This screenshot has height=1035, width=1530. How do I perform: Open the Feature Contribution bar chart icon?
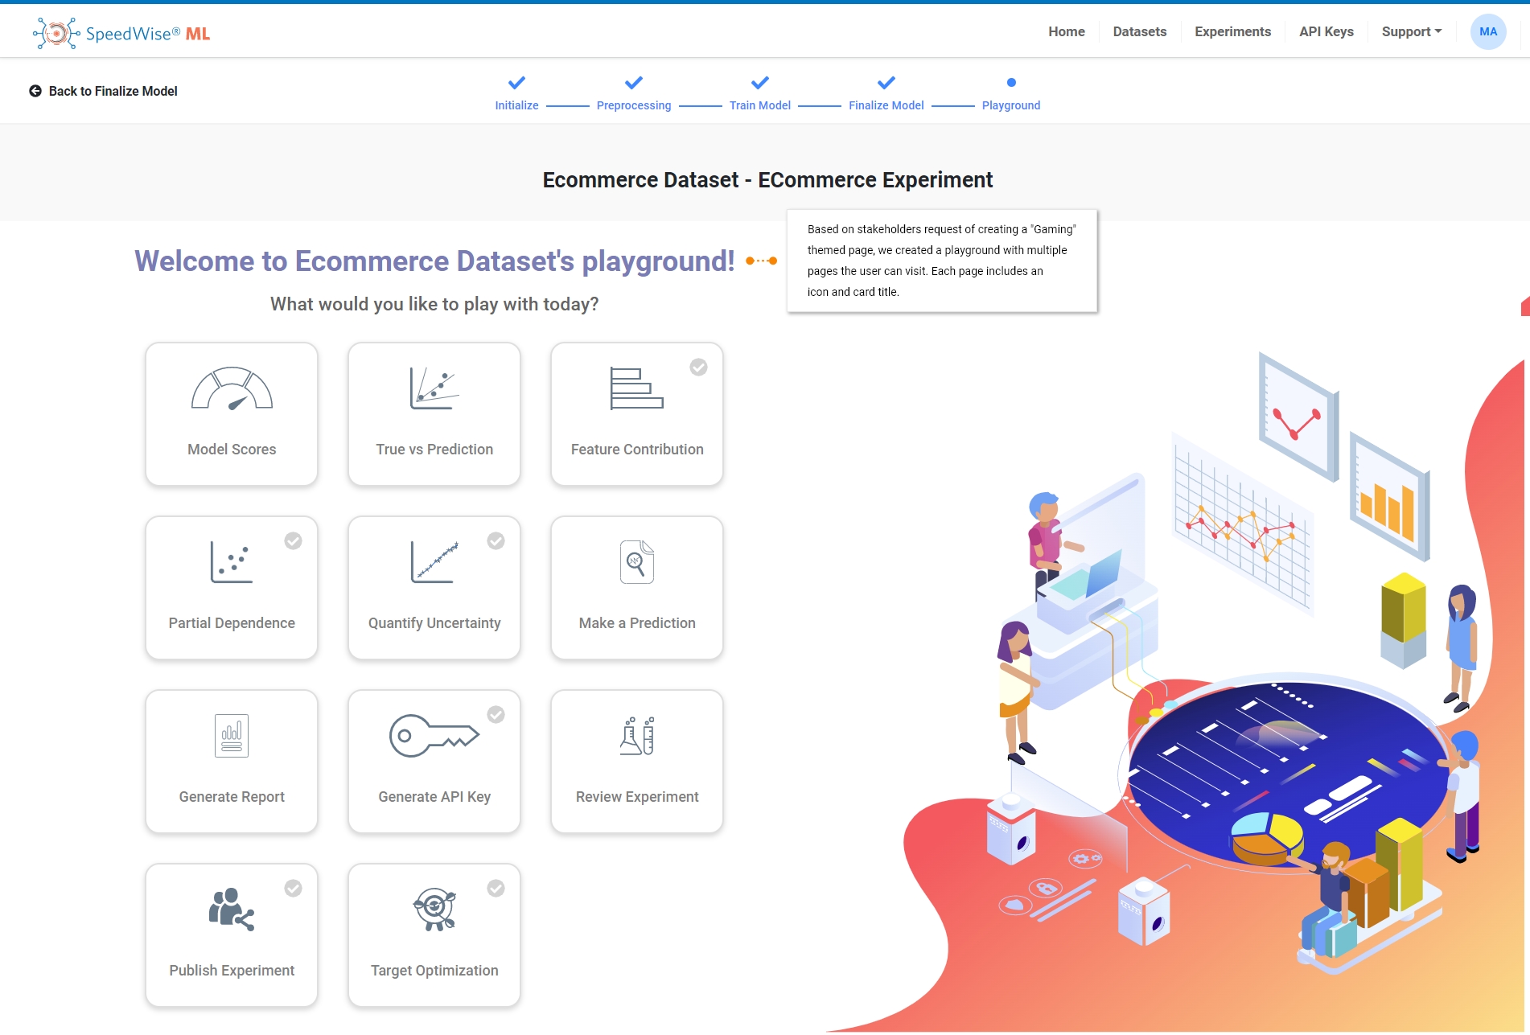pyautogui.click(x=636, y=389)
